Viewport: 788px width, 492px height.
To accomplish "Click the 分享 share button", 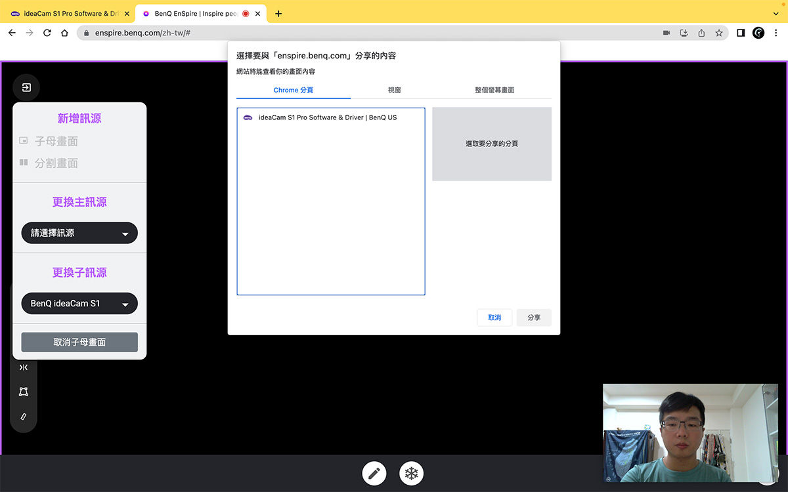I will pyautogui.click(x=534, y=318).
